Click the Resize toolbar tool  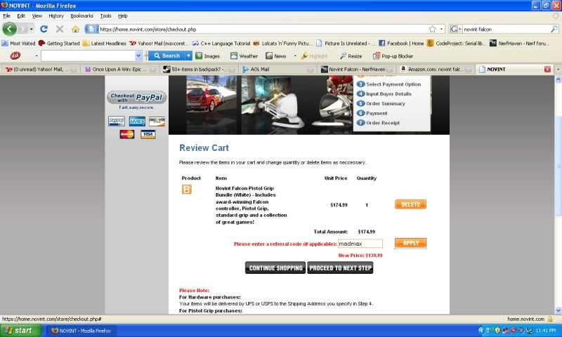click(x=351, y=56)
